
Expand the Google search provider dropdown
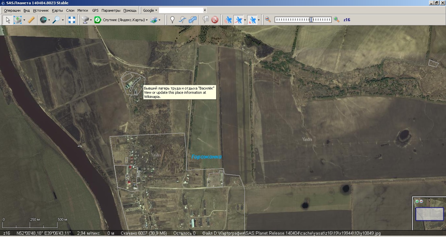point(150,10)
